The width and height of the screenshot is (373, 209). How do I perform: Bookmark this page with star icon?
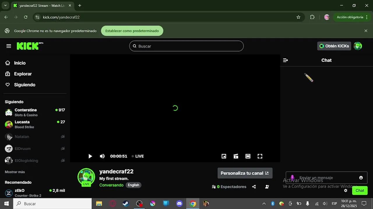pos(298,17)
